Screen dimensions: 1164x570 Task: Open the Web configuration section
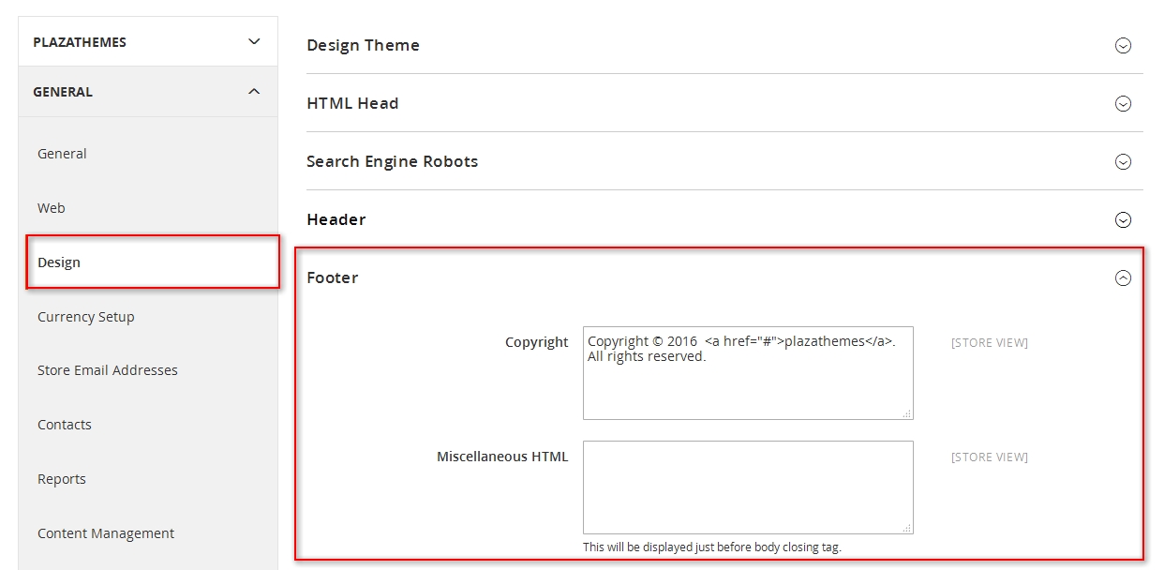coord(51,208)
